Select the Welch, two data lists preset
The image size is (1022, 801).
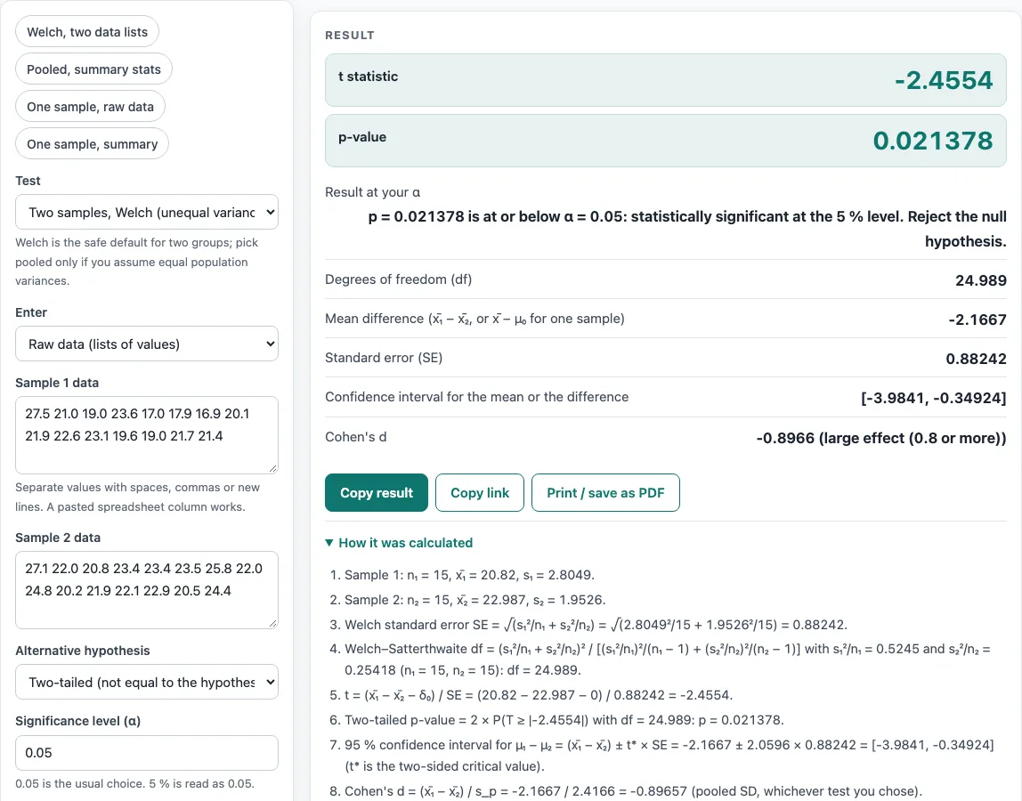[x=87, y=32]
